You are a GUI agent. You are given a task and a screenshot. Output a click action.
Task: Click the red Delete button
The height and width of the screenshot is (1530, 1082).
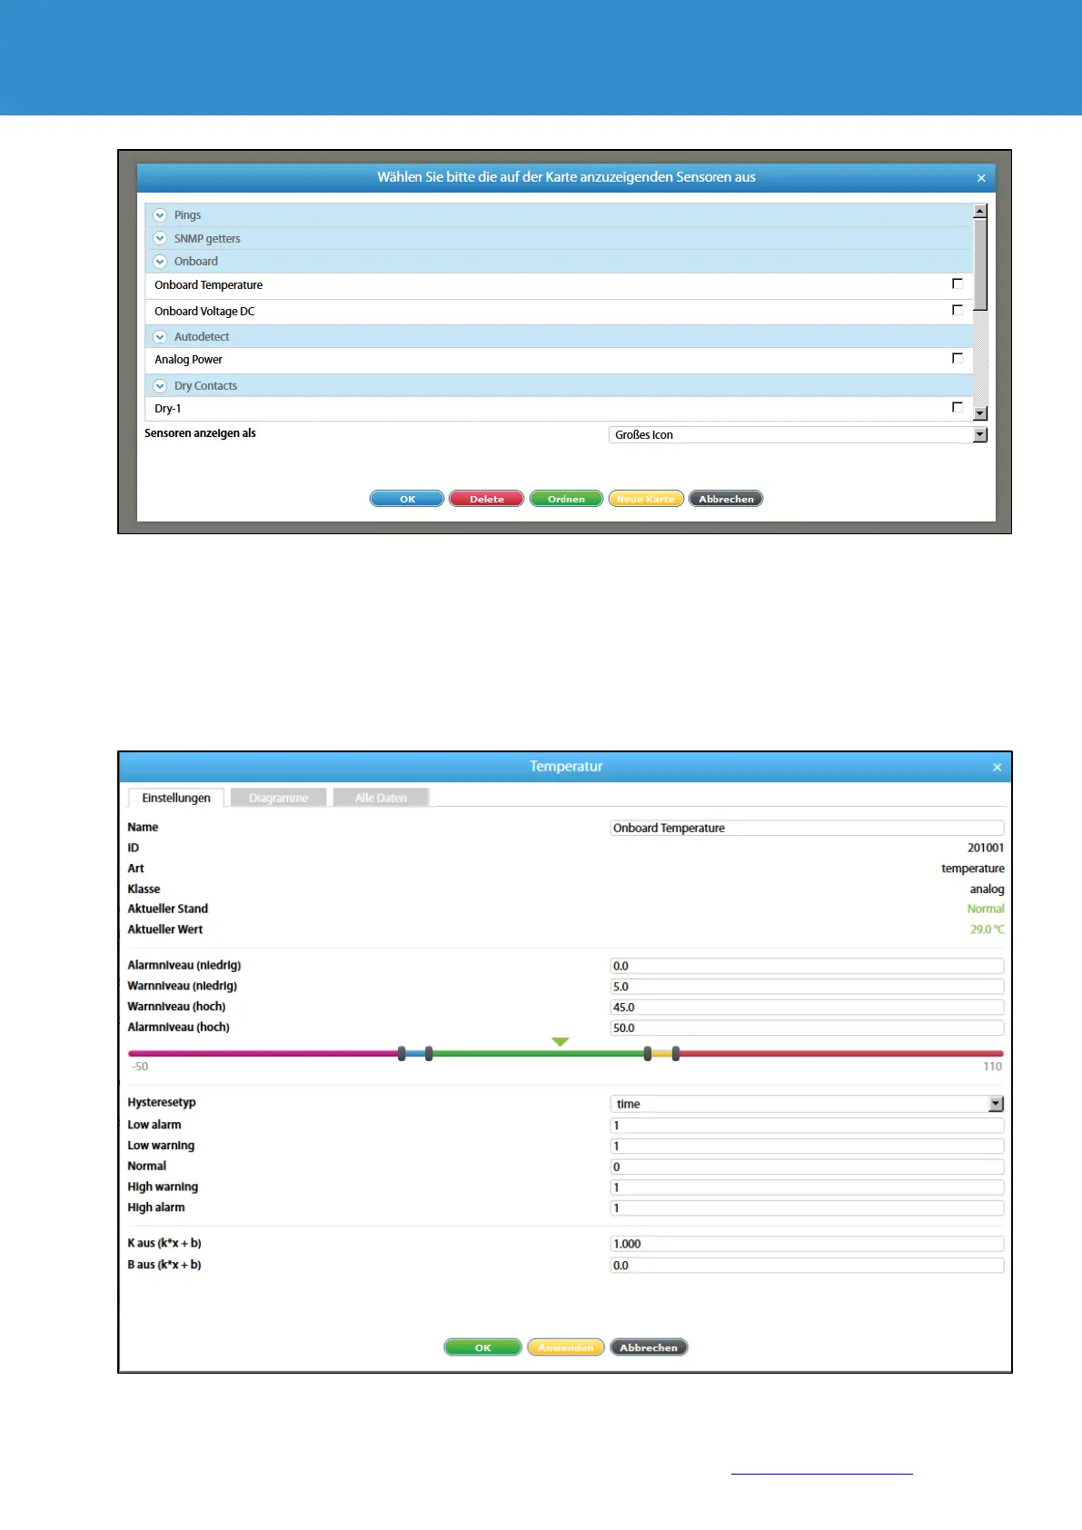tap(486, 499)
